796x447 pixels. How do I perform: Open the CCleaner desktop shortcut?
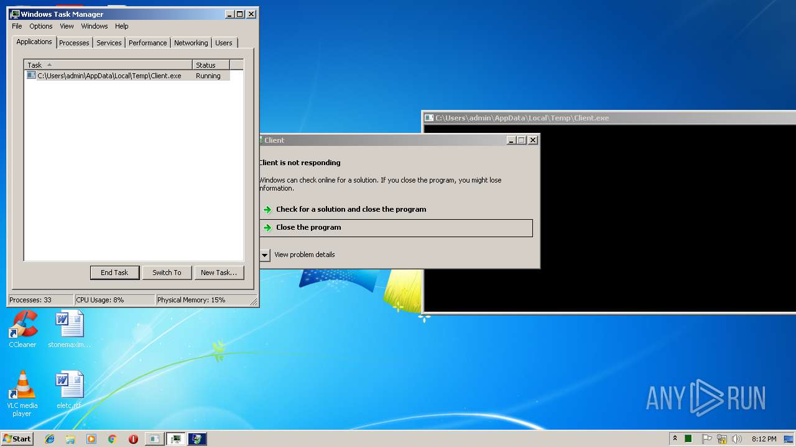pyautogui.click(x=22, y=329)
